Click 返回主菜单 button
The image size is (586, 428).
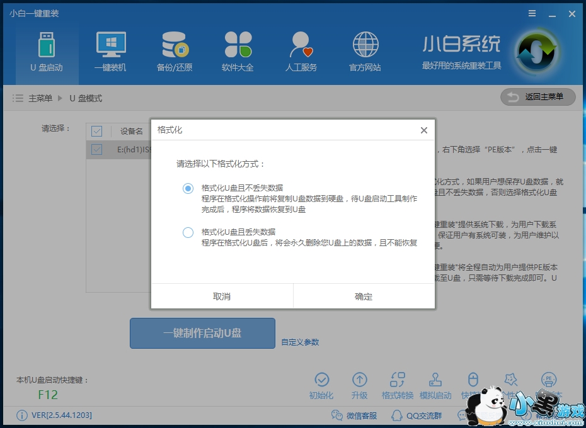pos(537,97)
